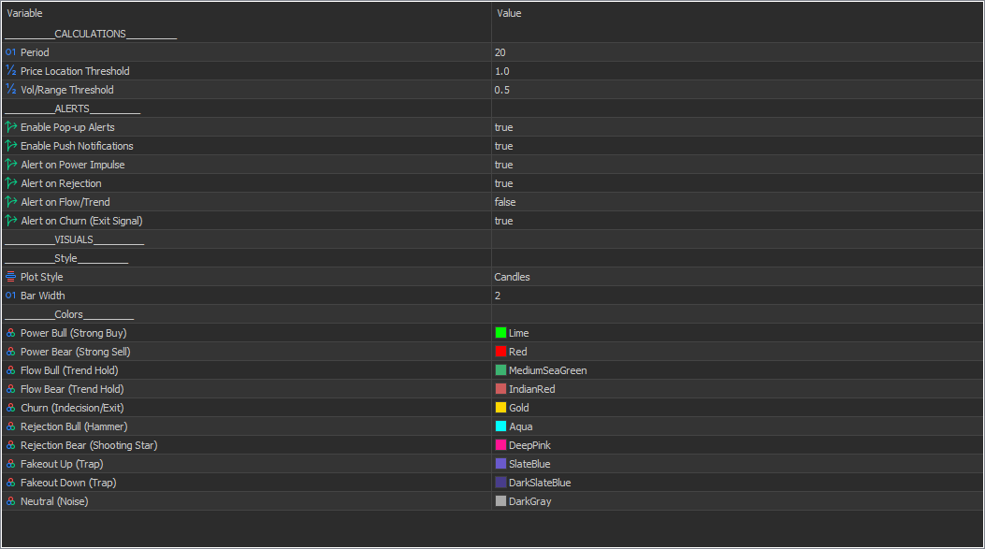The height and width of the screenshot is (549, 985).
Task: Open the Churn Gold color dropdown
Action: pyautogui.click(x=520, y=408)
